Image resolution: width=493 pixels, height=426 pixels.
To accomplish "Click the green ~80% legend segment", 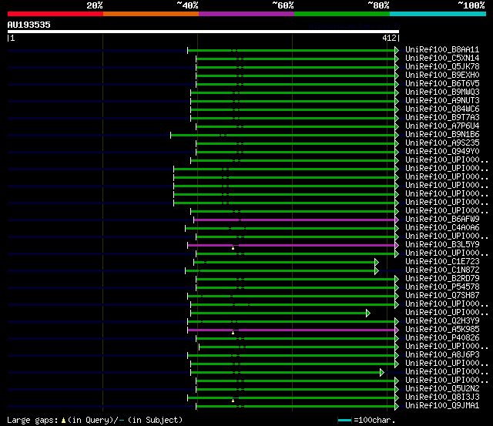I will 342,14.
